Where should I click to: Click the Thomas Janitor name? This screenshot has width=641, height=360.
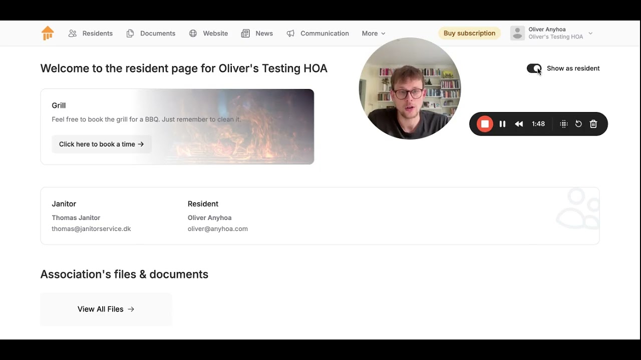pyautogui.click(x=76, y=217)
